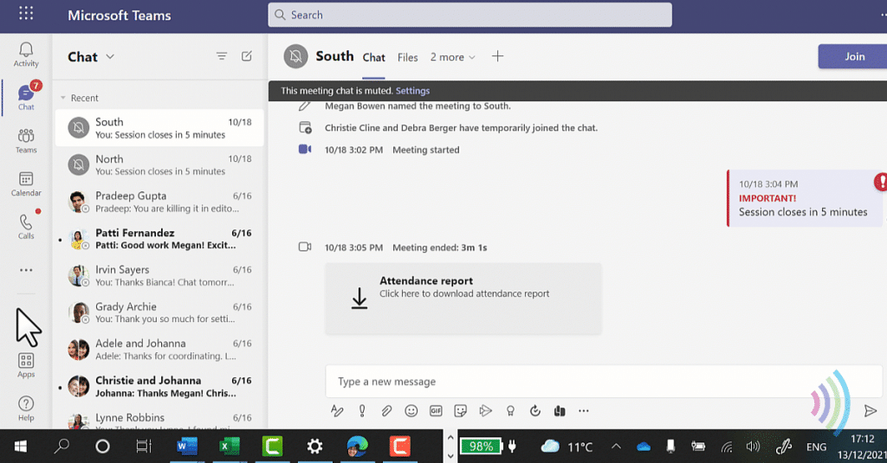887x463 pixels.
Task: Open the Calendar app
Action: (26, 184)
